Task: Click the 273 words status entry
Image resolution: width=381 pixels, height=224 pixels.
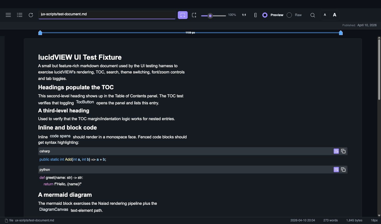Action: pyautogui.click(x=330, y=220)
